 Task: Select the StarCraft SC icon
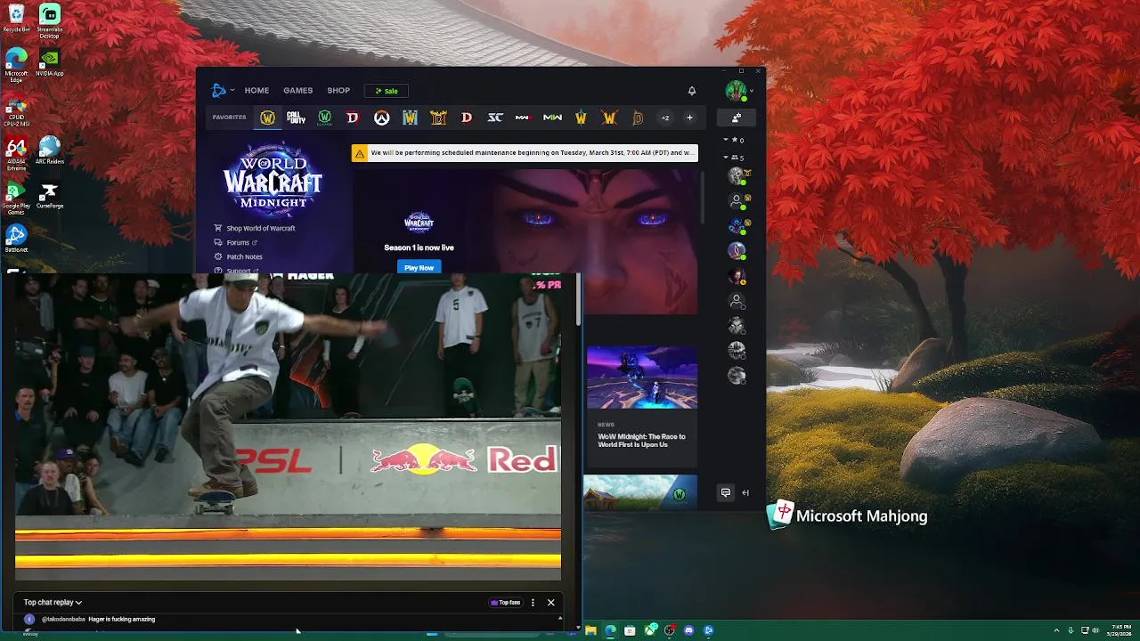tap(495, 118)
